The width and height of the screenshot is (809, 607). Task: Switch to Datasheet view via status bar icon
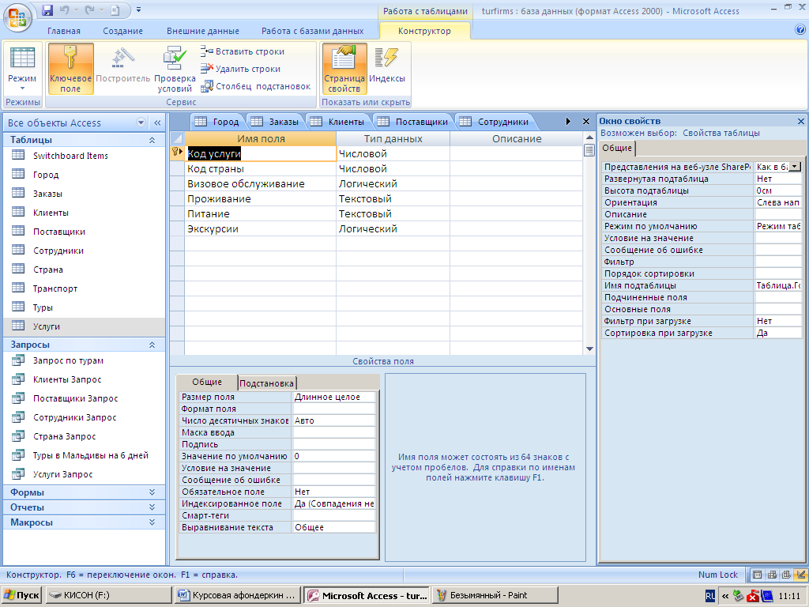tap(758, 575)
